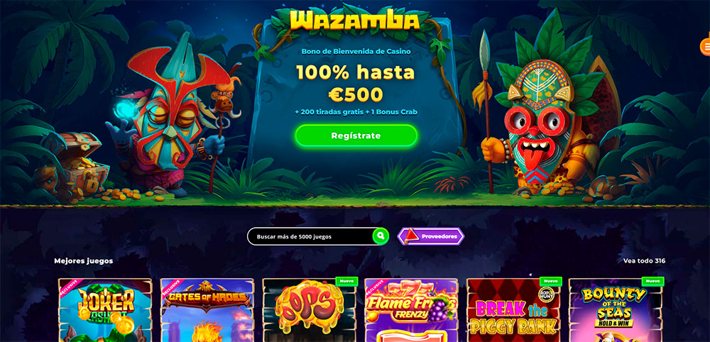Click the Nuevo badge on Bounty of the Seas
The width and height of the screenshot is (710, 342).
[652, 281]
